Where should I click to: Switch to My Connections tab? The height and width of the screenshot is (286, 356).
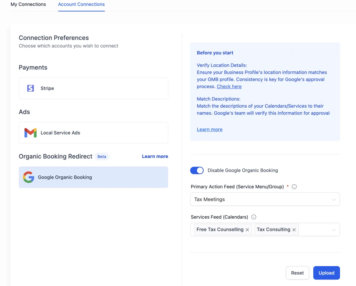(28, 4)
